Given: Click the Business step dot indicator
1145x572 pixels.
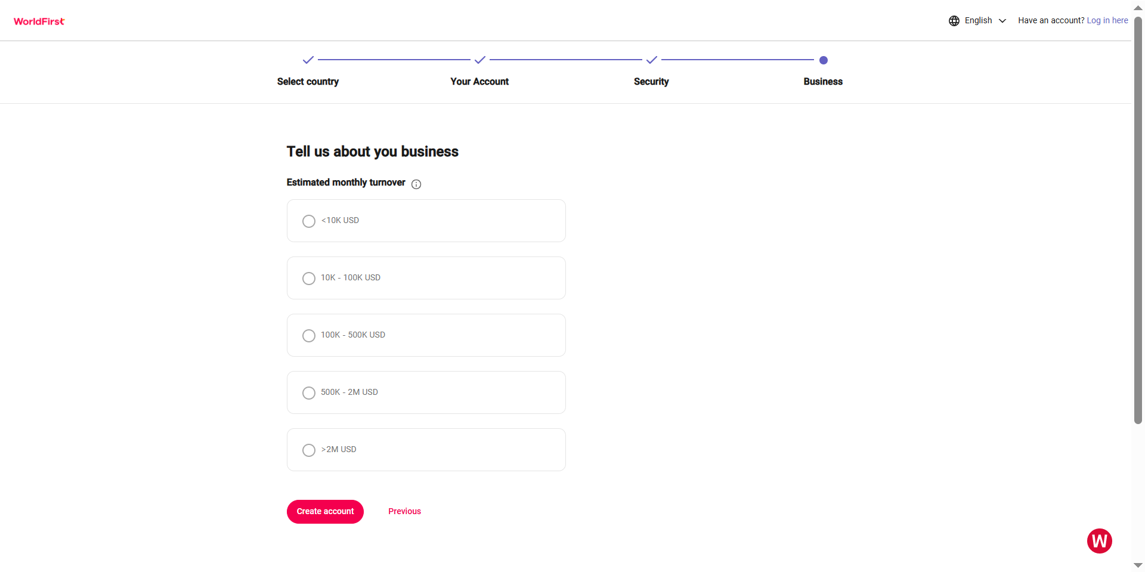Looking at the screenshot, I should click(x=824, y=60).
